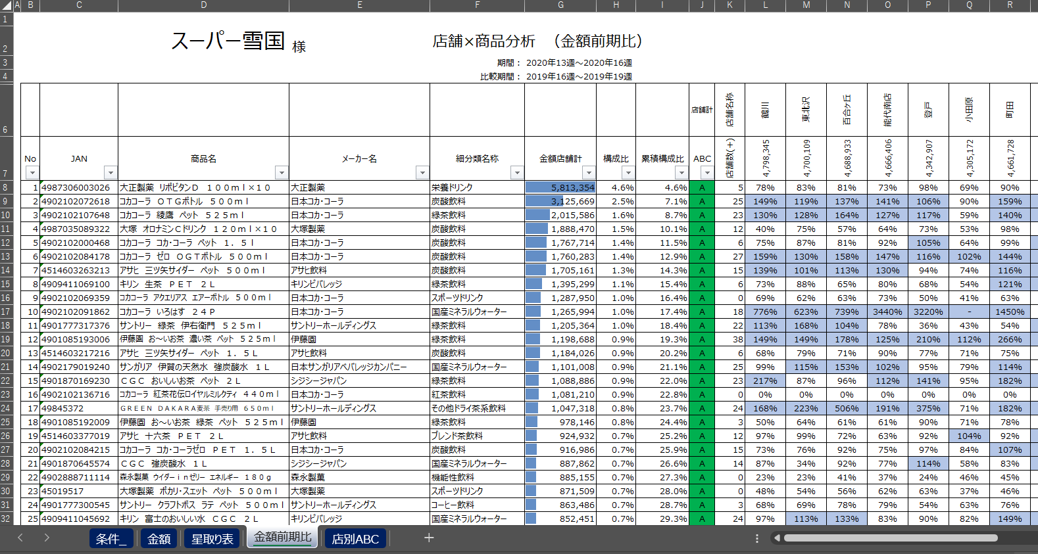
Task: Click amount cell 3,125,669
Action: [560, 201]
